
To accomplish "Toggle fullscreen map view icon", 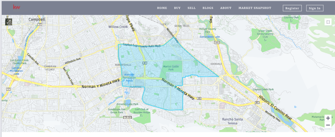I will click(328, 22).
